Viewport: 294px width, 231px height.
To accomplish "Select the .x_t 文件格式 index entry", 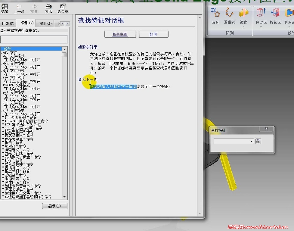I will pos(13,110).
